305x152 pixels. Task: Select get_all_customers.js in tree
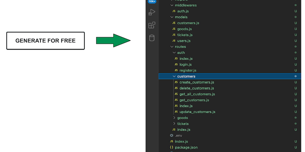point(197,94)
